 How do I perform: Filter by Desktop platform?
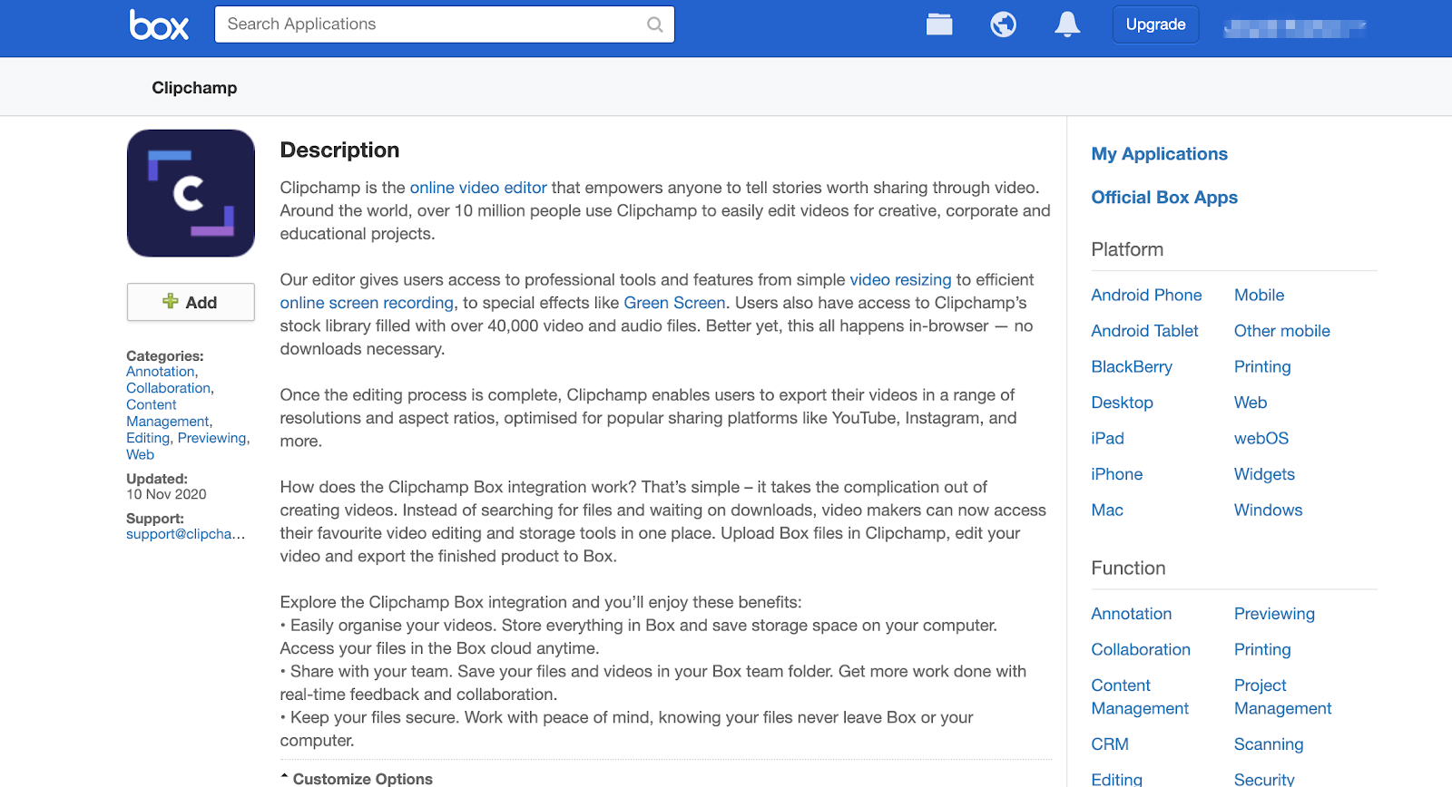coord(1122,403)
